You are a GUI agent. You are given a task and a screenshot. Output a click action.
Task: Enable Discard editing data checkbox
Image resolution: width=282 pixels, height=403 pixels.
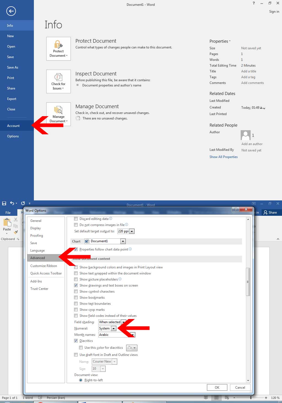click(x=76, y=219)
